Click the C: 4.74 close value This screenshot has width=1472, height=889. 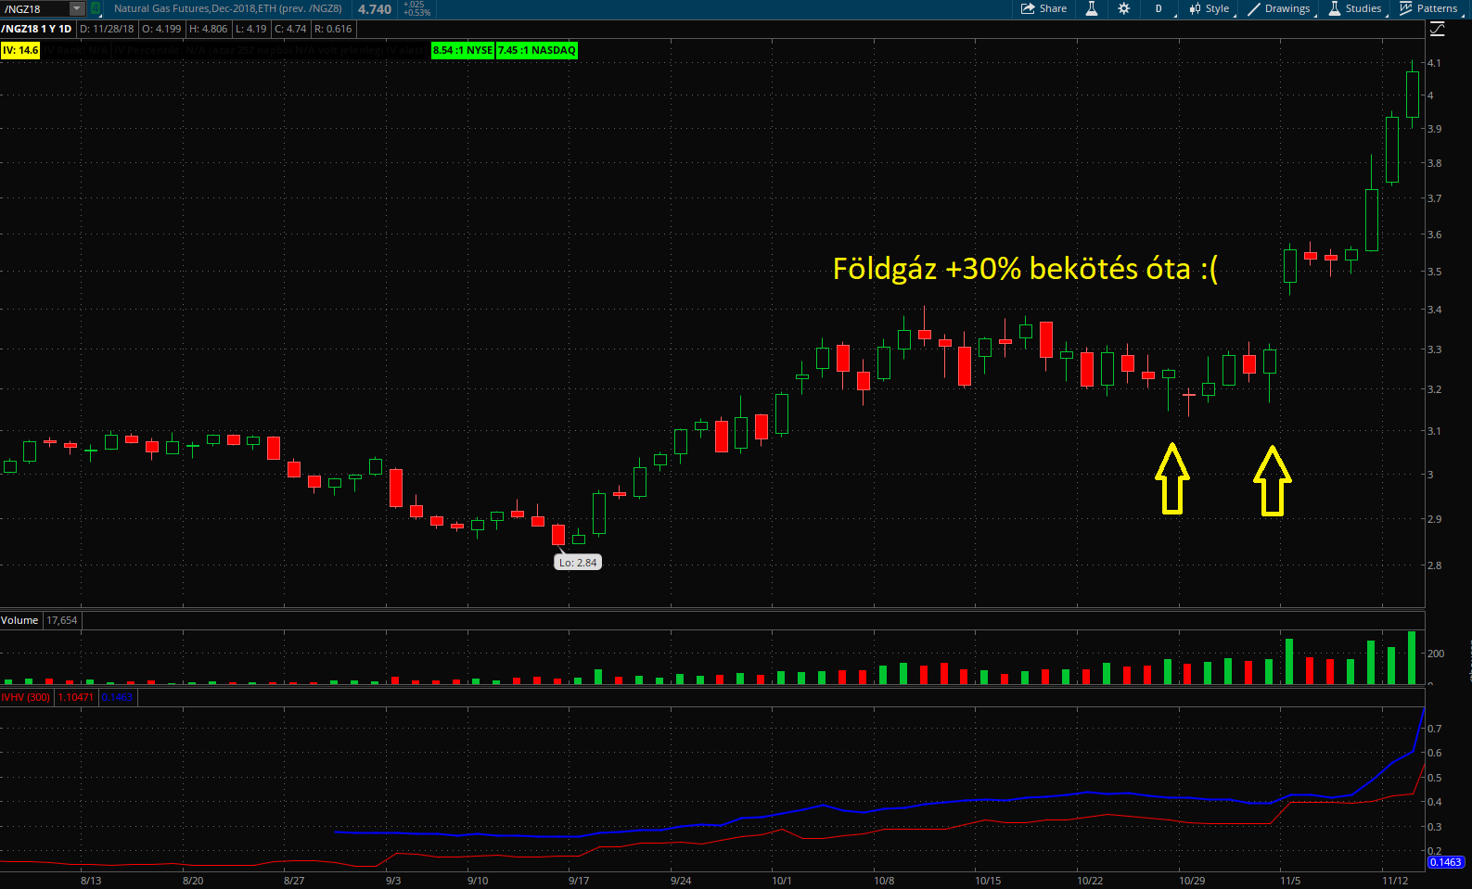pyautogui.click(x=290, y=29)
